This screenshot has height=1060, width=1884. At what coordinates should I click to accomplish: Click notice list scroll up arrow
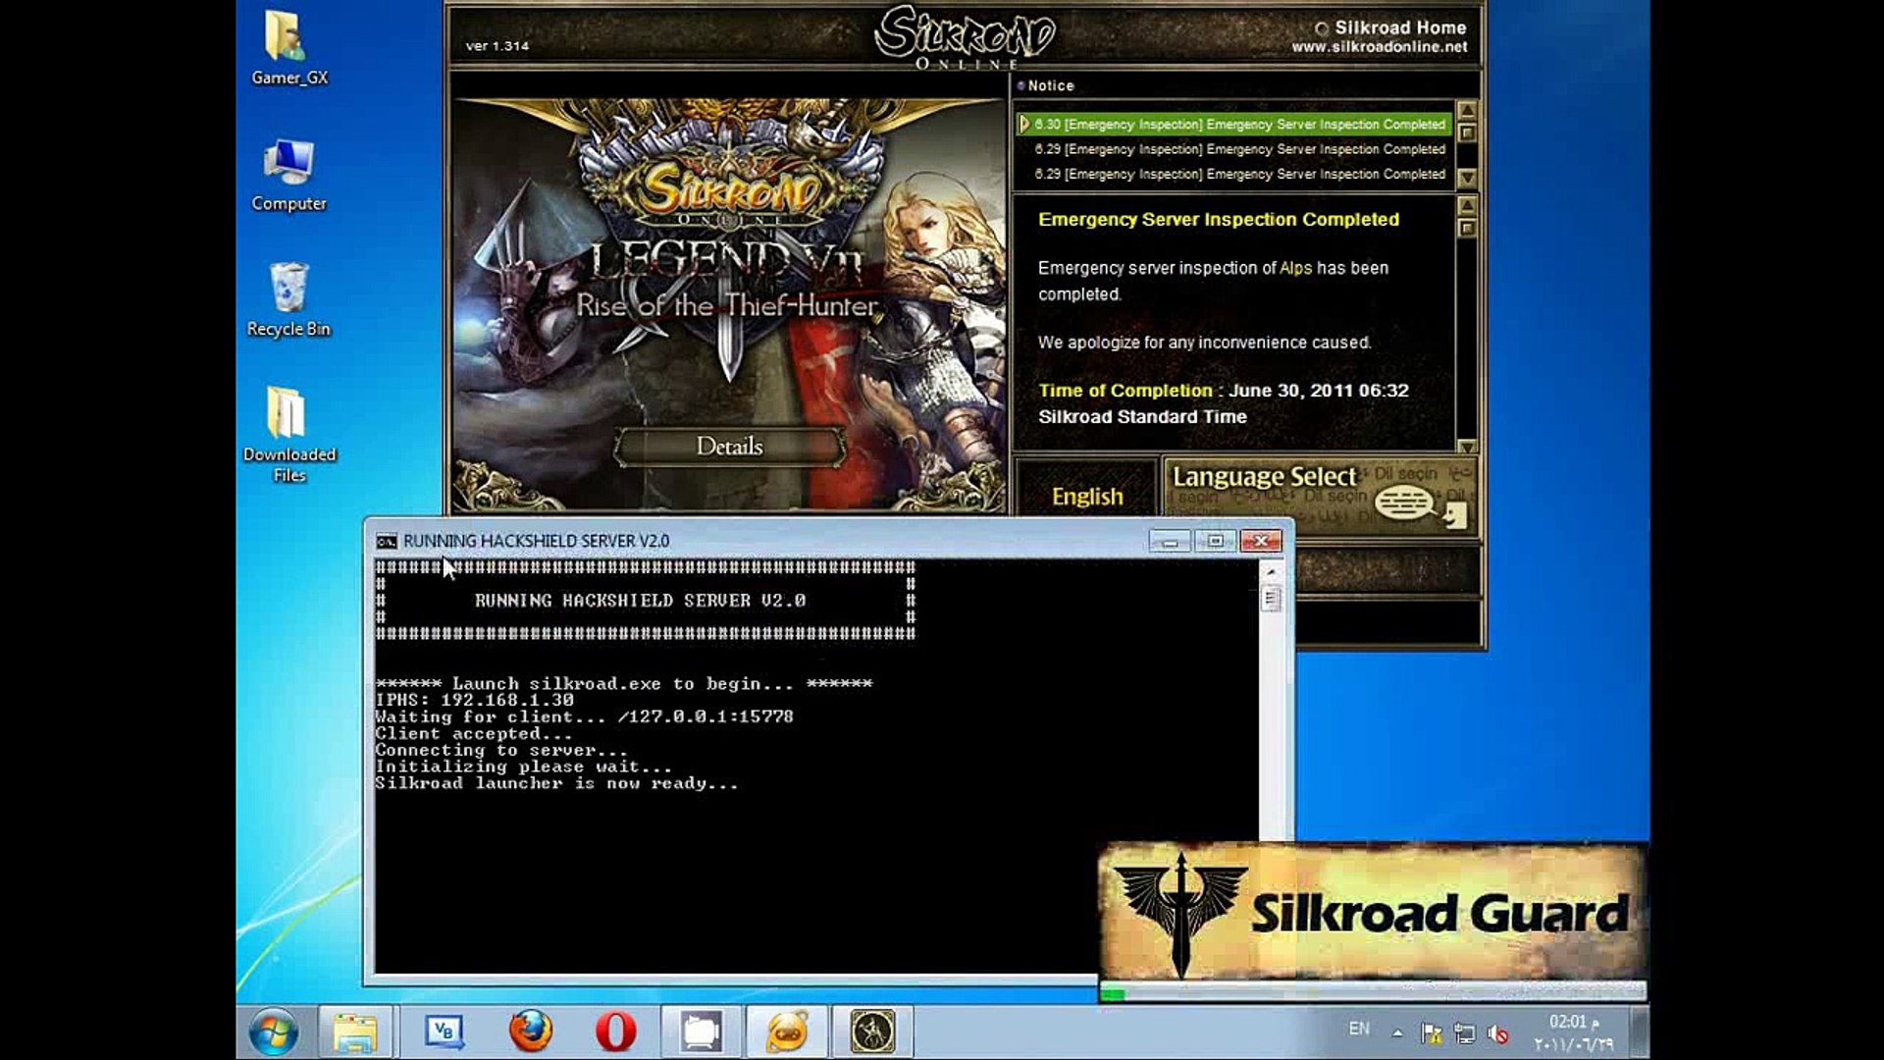[1467, 110]
